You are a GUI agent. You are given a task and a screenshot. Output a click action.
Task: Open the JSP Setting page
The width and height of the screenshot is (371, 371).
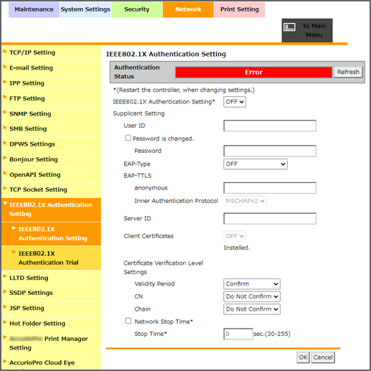coord(27,308)
